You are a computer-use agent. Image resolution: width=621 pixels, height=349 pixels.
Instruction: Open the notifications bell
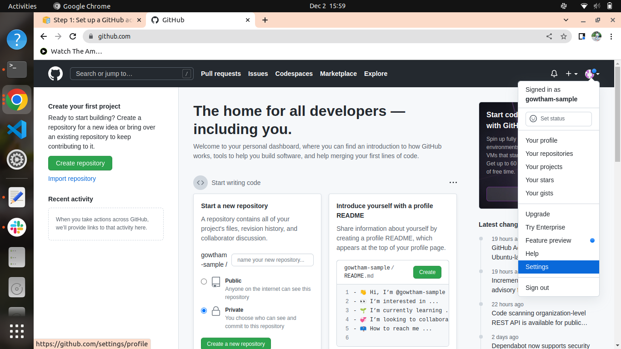(554, 74)
